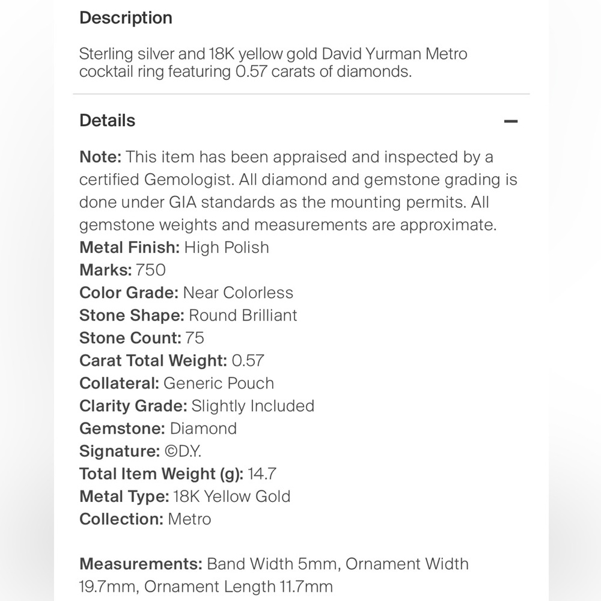Click Clarity Grade Slightly Included line
The image size is (601, 601).
point(197,406)
